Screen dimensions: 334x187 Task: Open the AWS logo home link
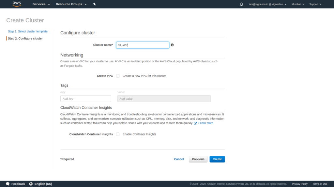click(x=17, y=4)
